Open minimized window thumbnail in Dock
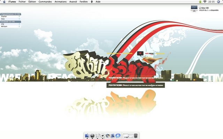Image resolution: width=223 pixels, height=139 pixels. coord(127,136)
